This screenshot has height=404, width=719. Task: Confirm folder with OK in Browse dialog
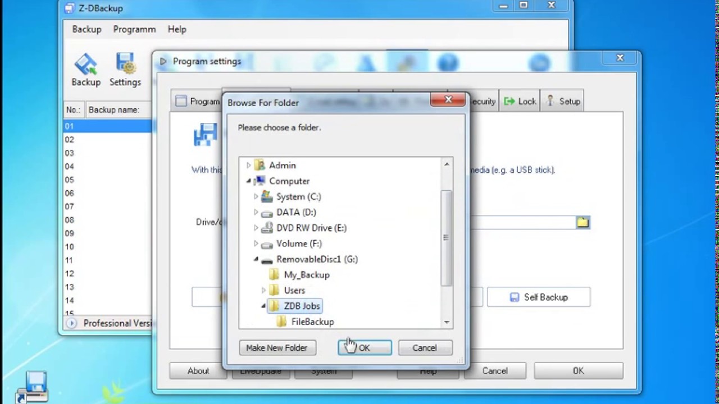pos(365,348)
